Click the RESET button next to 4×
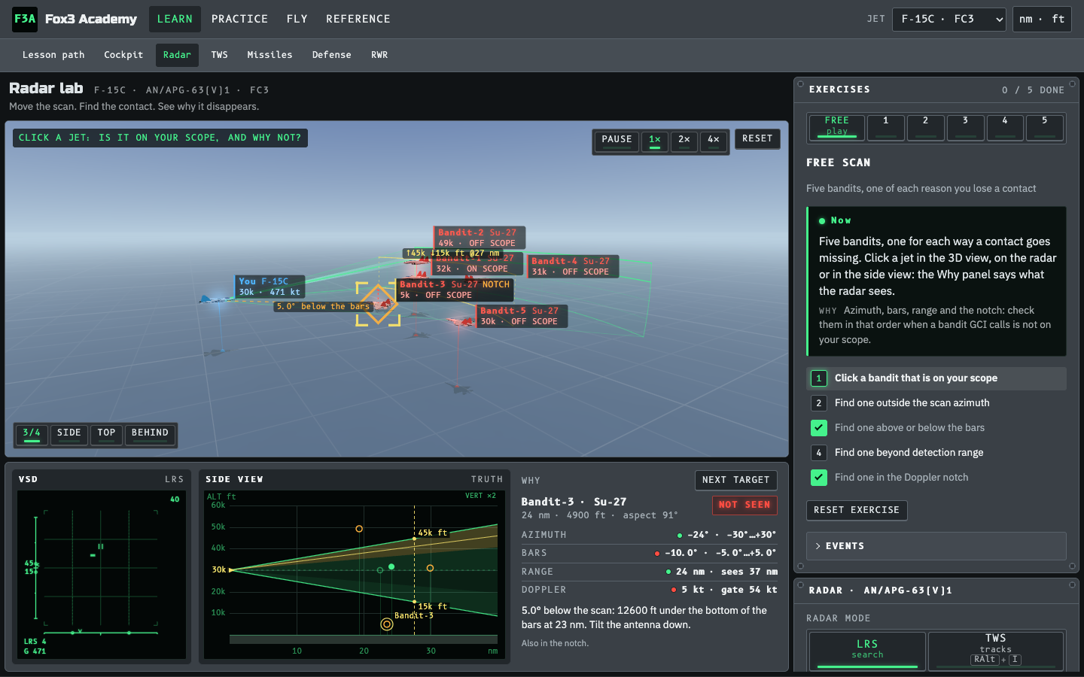 pyautogui.click(x=757, y=138)
